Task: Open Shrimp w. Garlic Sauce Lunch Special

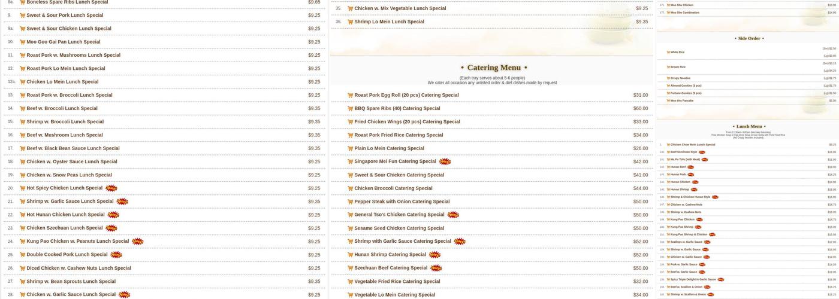Action: coord(70,202)
